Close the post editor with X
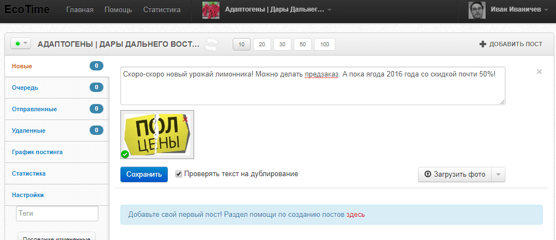 click(x=540, y=72)
